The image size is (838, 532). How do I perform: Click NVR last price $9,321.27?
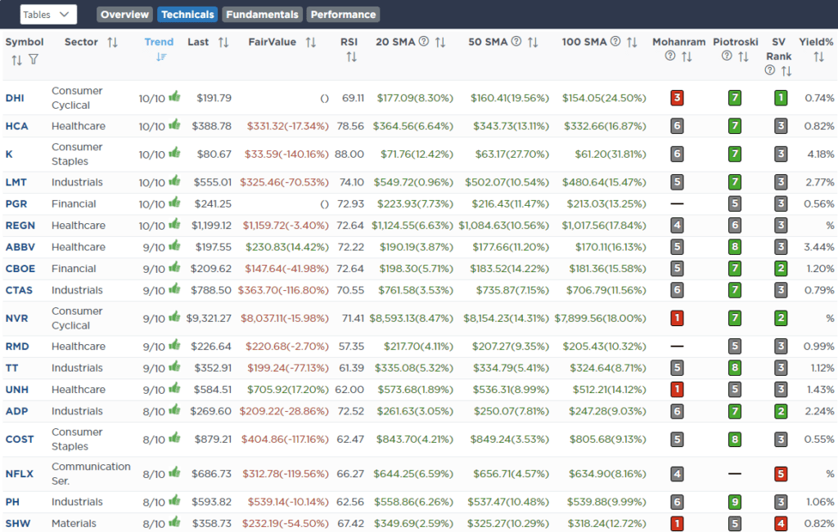[x=209, y=319]
